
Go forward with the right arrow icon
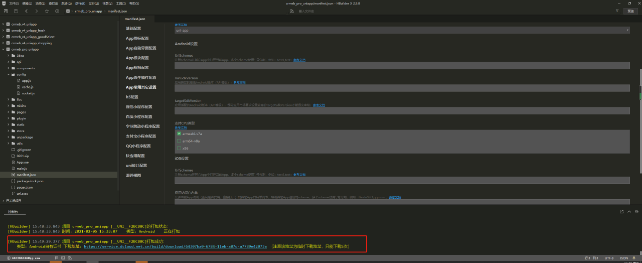coord(37,11)
